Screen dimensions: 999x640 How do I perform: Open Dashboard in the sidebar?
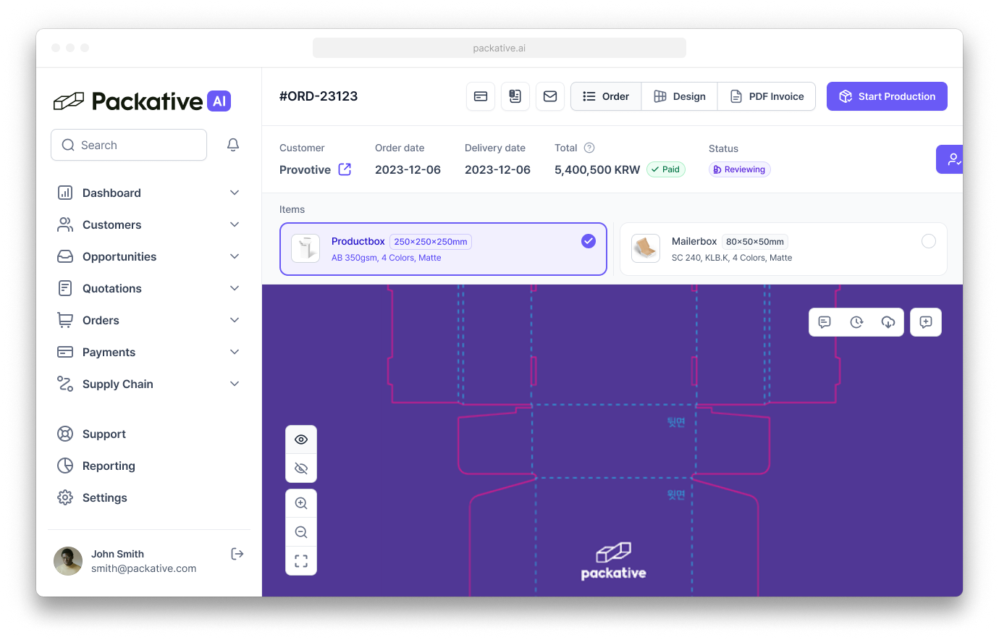coord(149,193)
